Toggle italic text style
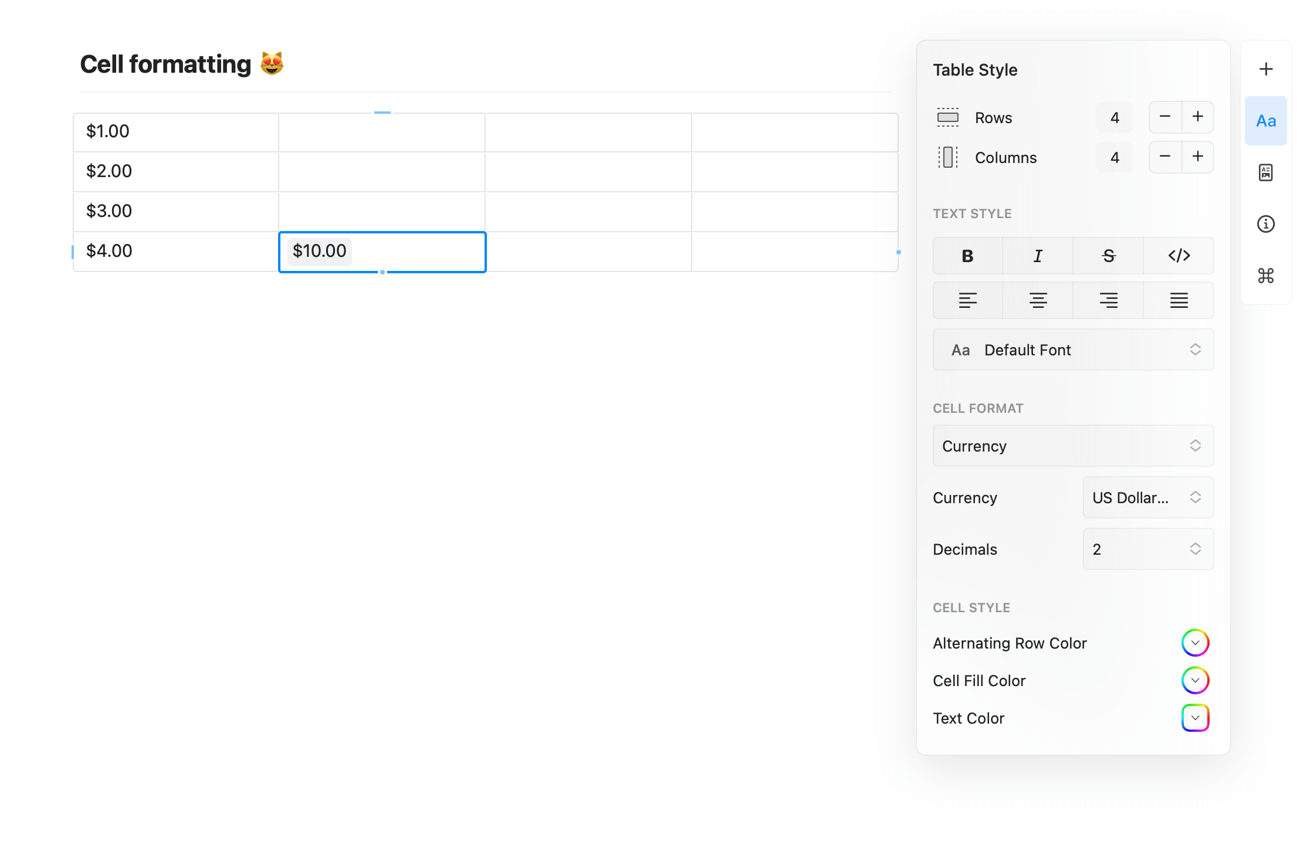 point(1038,256)
